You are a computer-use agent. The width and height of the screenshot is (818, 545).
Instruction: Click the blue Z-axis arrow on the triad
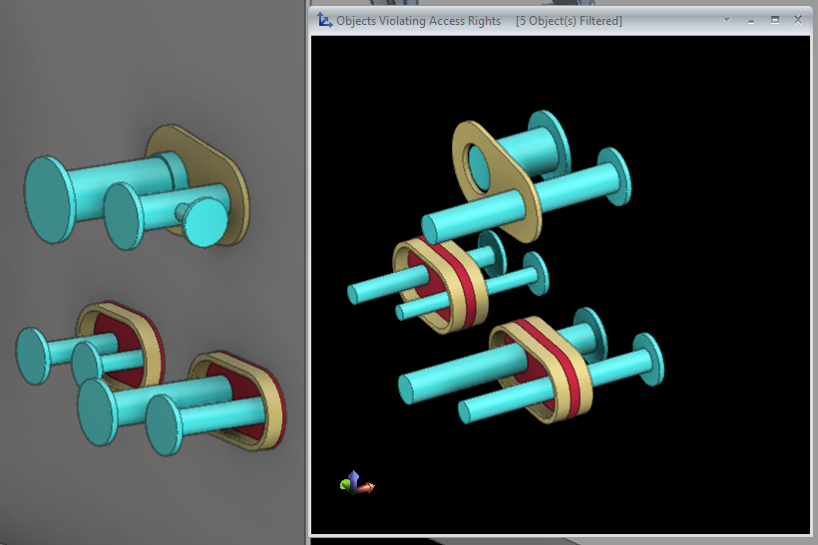point(355,477)
